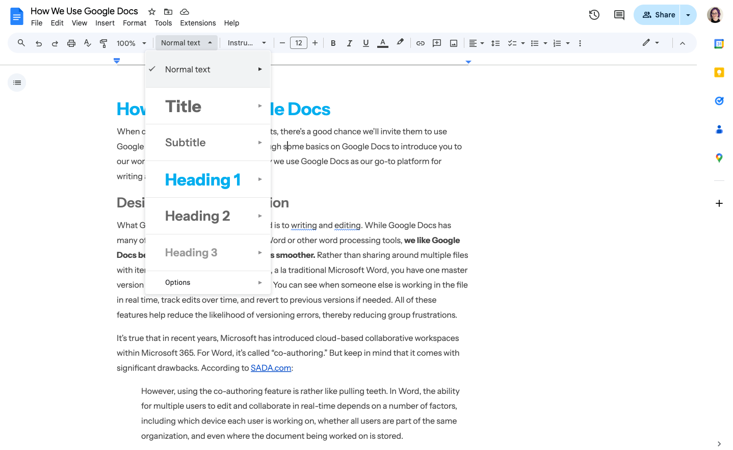Open the comments history icon
The height and width of the screenshot is (450, 733).
[619, 15]
